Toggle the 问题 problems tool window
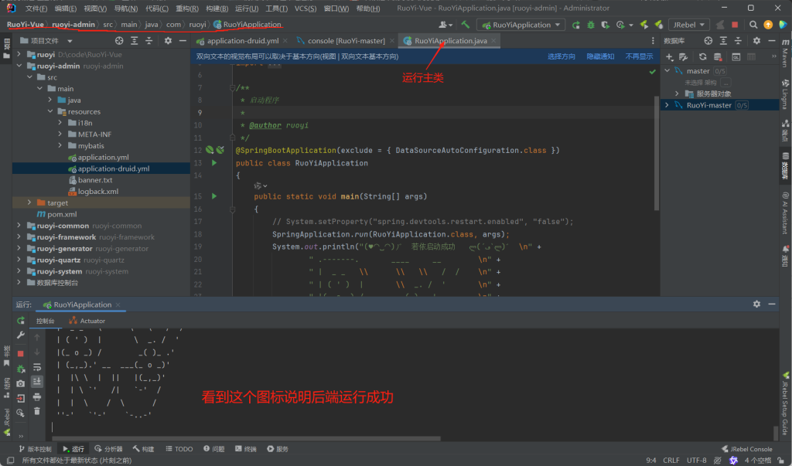This screenshot has height=466, width=792. coord(214,449)
